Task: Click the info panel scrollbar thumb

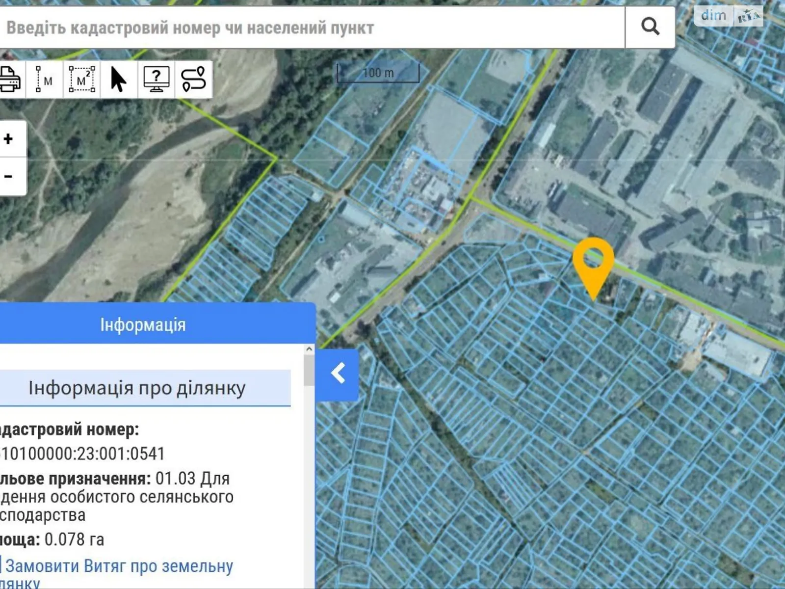Action: 309,371
